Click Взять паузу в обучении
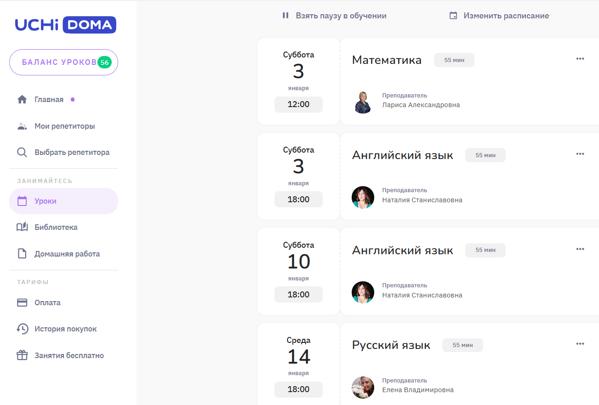The width and height of the screenshot is (599, 405). (x=334, y=16)
